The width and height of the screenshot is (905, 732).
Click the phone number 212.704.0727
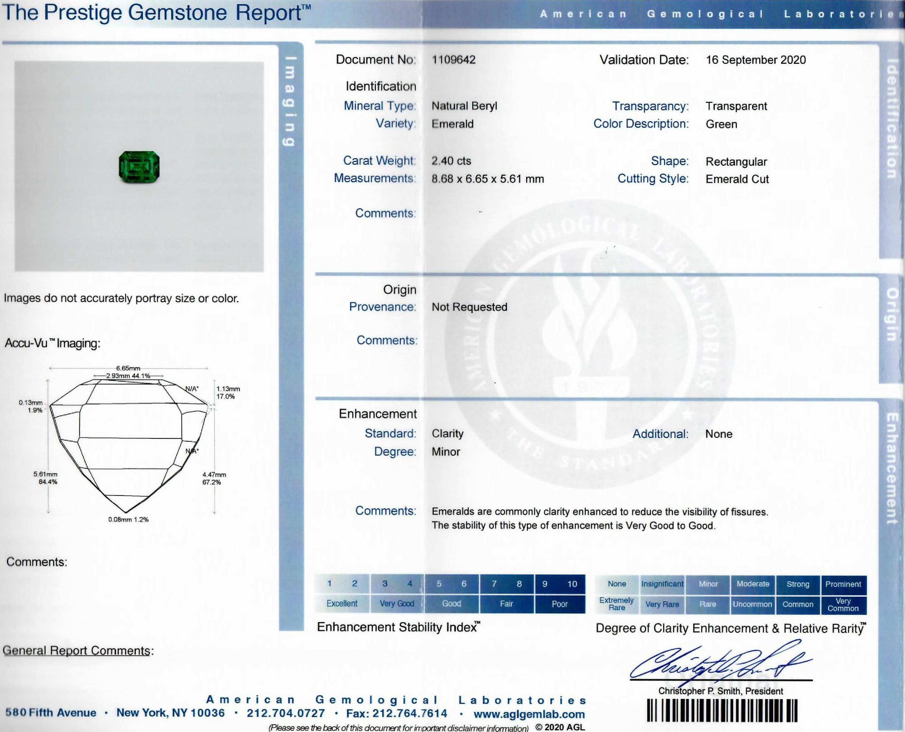(x=286, y=713)
